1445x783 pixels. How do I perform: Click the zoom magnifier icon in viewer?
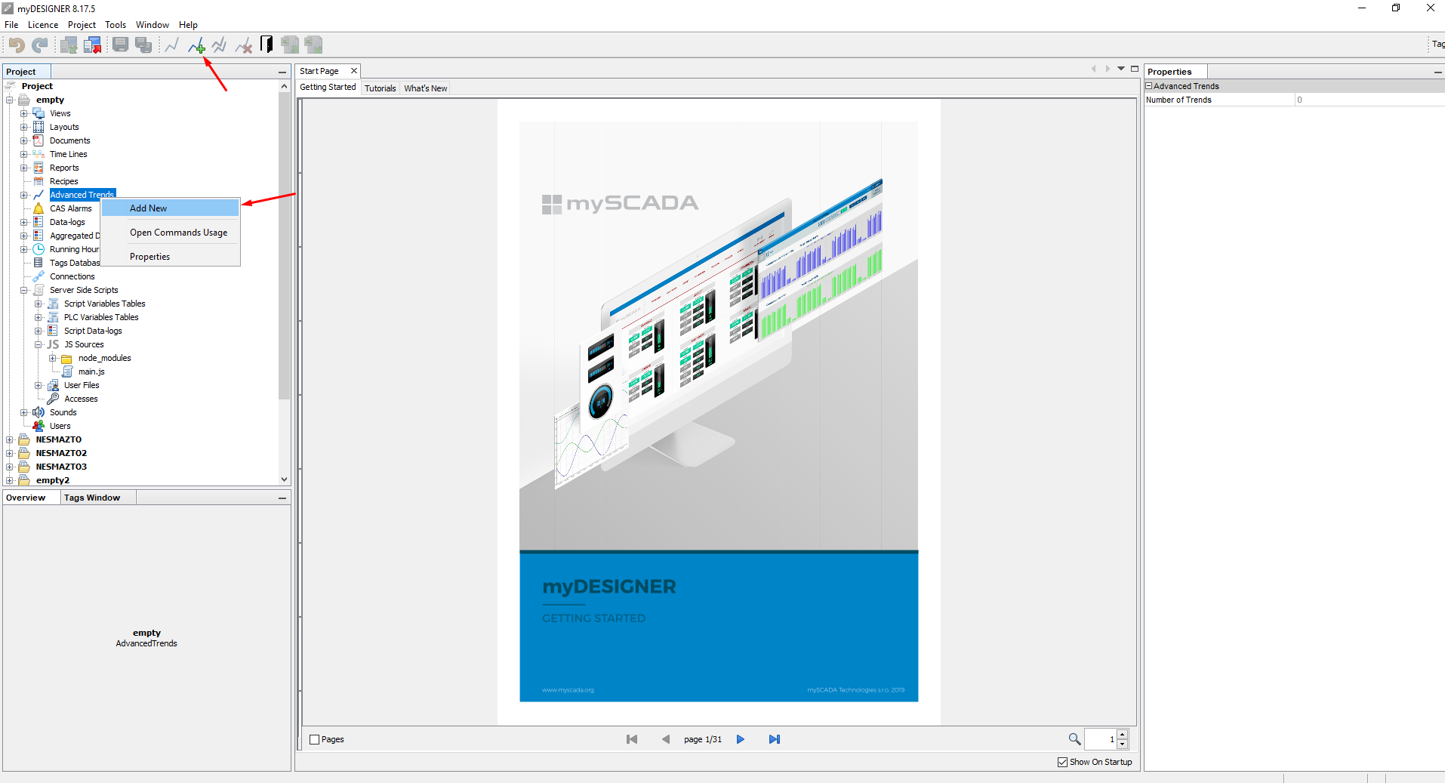pyautogui.click(x=1074, y=738)
